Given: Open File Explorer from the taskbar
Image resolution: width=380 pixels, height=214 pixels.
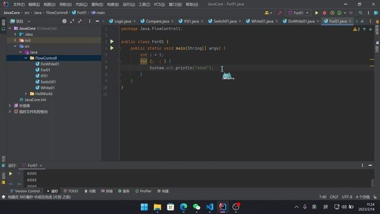Looking at the screenshot, I should [157, 207].
